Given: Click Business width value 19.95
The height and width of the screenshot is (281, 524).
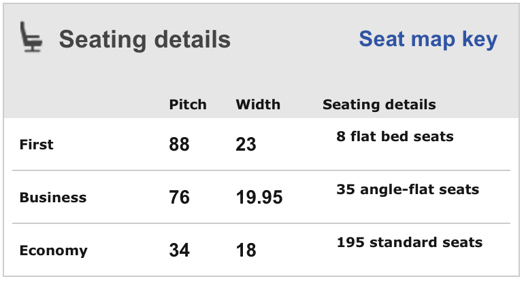Looking at the screenshot, I should (x=259, y=198).
